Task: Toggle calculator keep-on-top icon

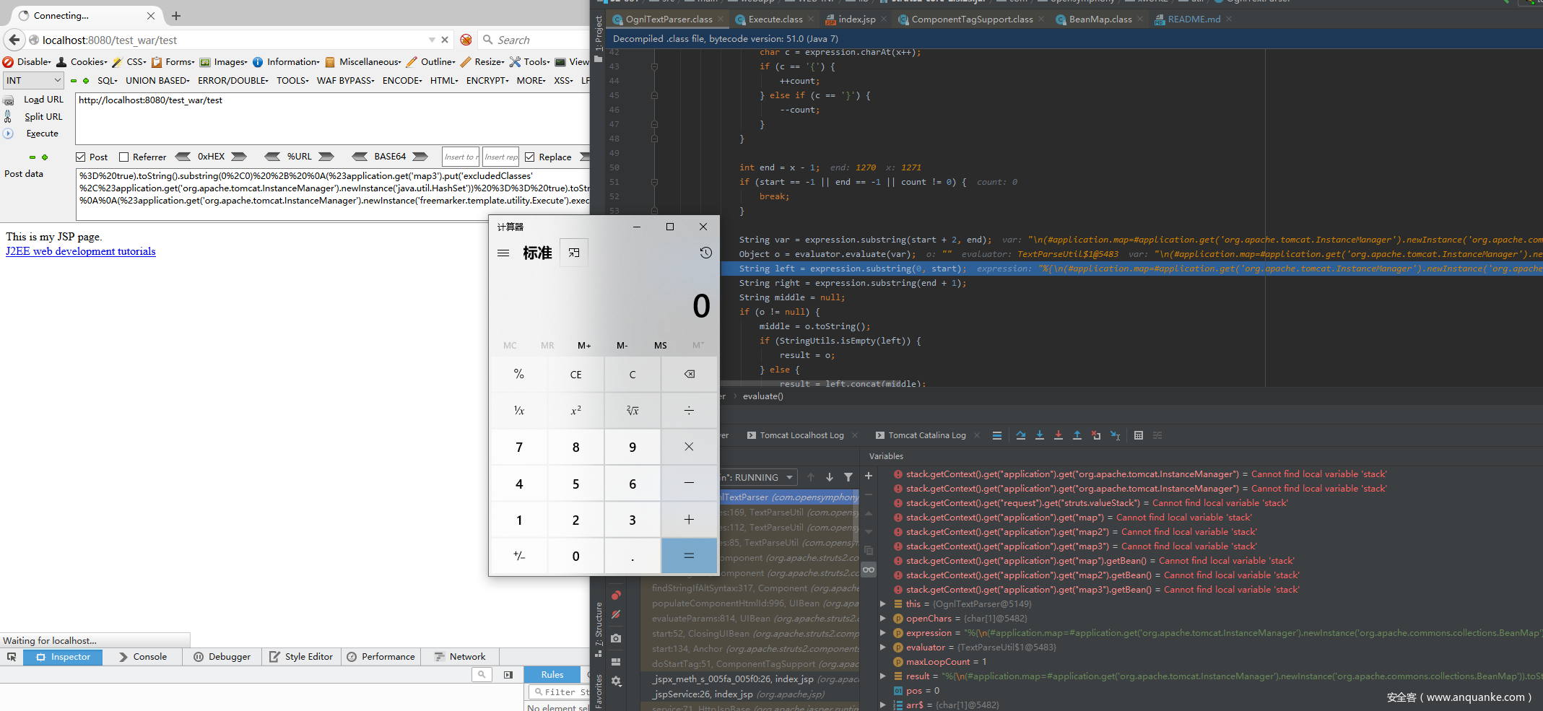Action: (x=574, y=253)
